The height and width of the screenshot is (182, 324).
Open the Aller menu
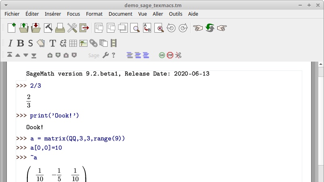coord(158,14)
